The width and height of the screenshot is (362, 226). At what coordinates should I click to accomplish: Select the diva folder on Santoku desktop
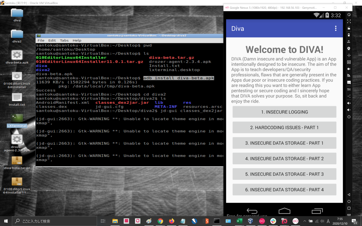click(17, 15)
